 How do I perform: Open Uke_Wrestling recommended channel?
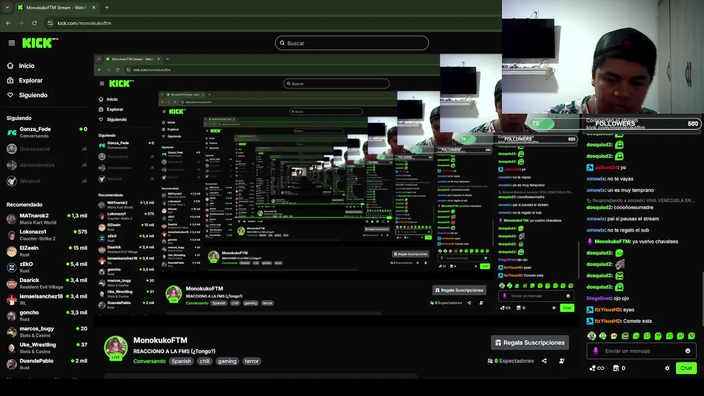47,348
